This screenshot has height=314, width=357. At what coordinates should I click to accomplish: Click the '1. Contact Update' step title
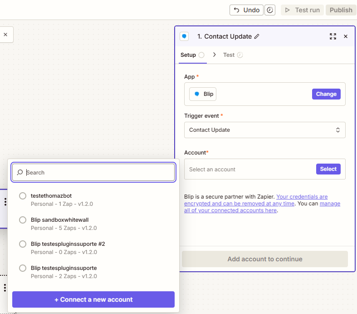click(x=225, y=36)
